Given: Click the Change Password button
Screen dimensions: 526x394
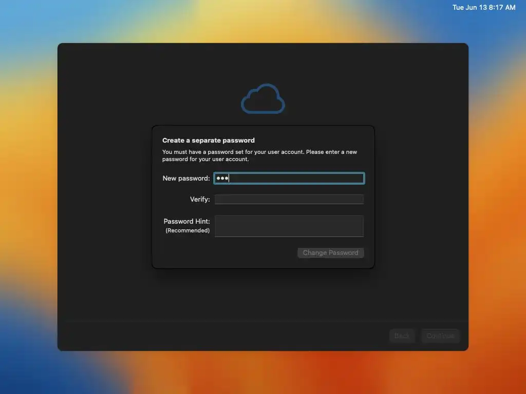Looking at the screenshot, I should pos(330,252).
